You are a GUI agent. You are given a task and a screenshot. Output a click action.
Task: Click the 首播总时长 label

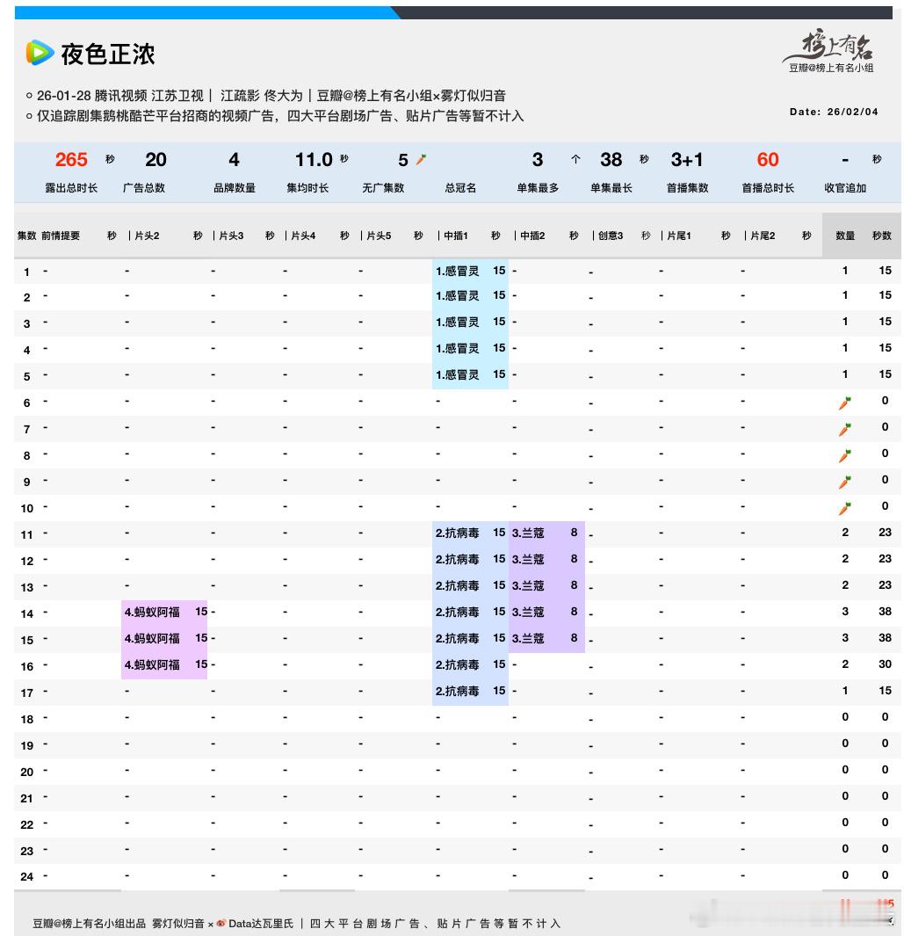coord(768,188)
